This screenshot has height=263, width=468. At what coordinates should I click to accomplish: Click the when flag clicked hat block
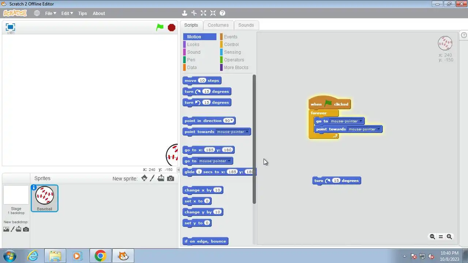coord(330,103)
